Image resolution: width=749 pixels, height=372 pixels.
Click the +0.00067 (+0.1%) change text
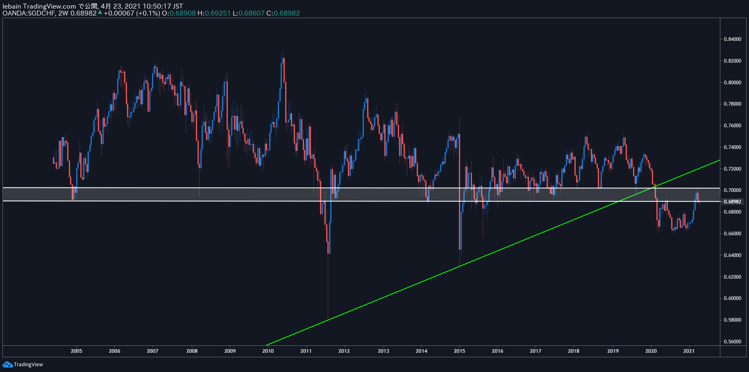[132, 13]
